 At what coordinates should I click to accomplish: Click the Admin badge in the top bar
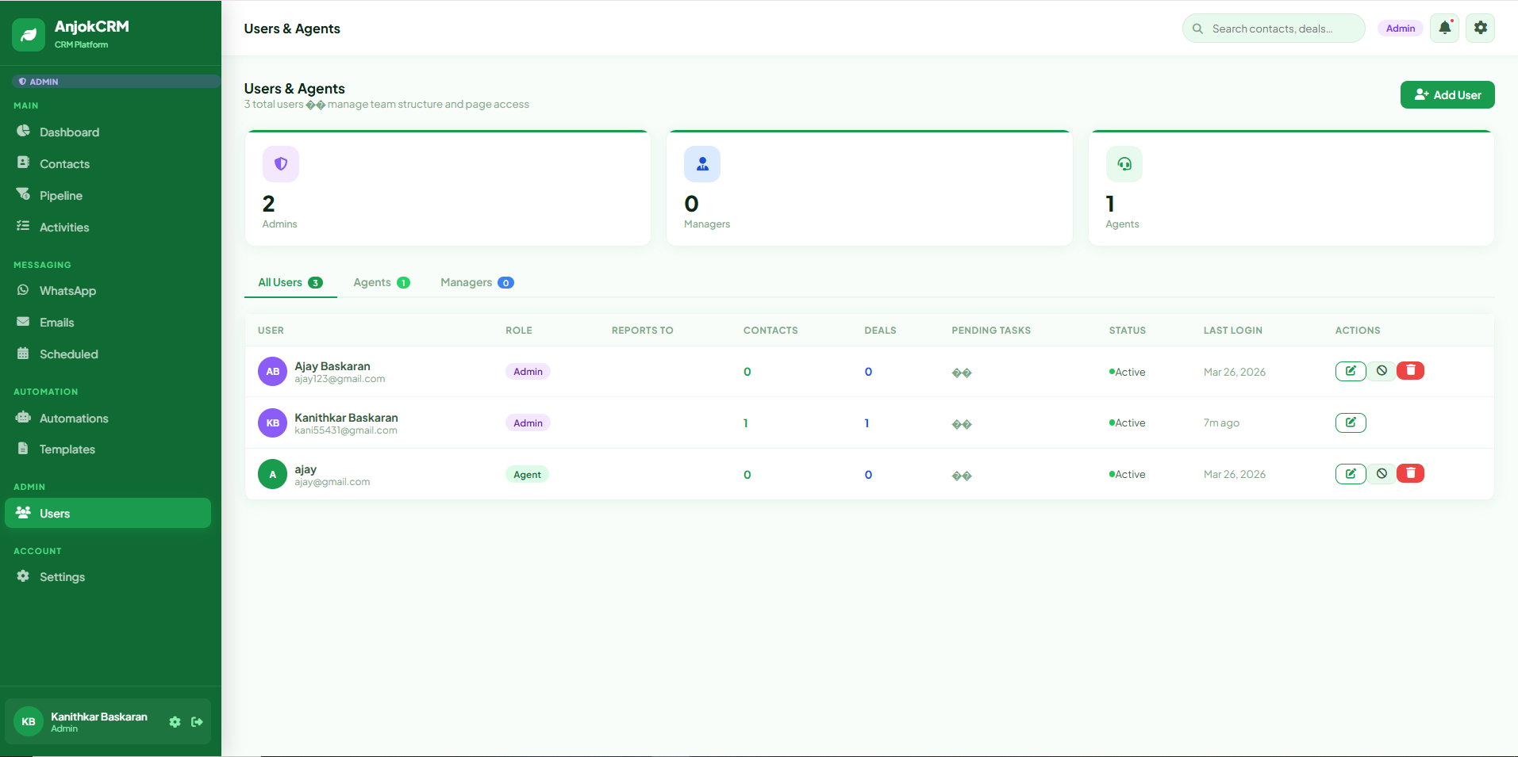tap(1400, 29)
